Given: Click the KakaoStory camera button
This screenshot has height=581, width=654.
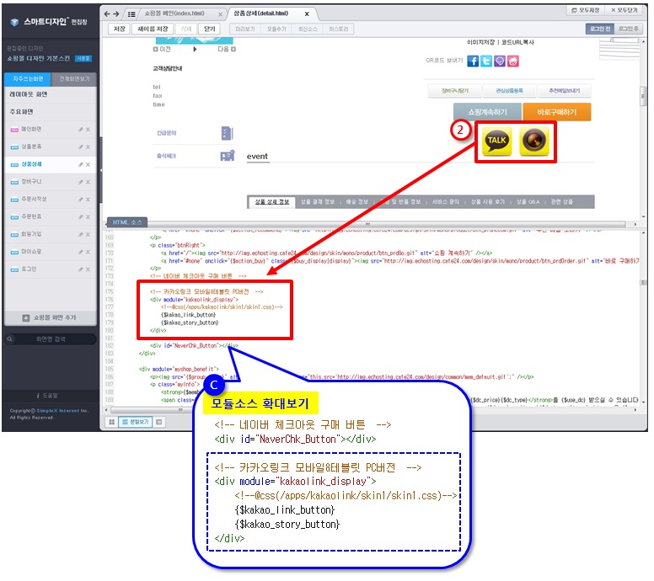Looking at the screenshot, I should tap(534, 141).
